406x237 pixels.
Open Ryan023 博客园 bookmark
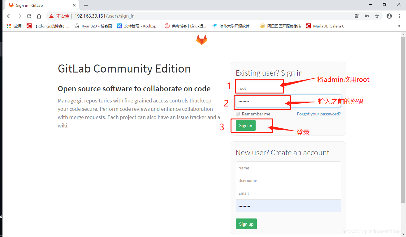pyautogui.click(x=93, y=26)
